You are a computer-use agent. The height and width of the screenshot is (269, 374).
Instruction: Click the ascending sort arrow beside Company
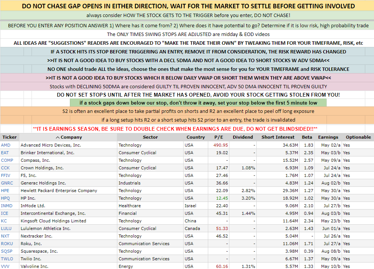pyautogui.click(x=57, y=138)
